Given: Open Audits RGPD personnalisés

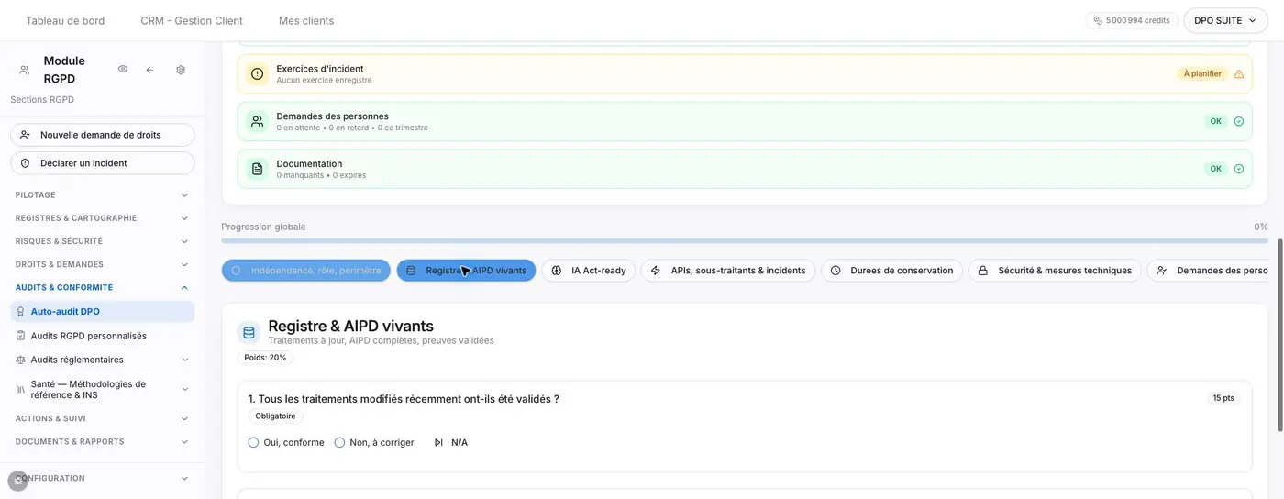Looking at the screenshot, I should [x=103, y=336].
